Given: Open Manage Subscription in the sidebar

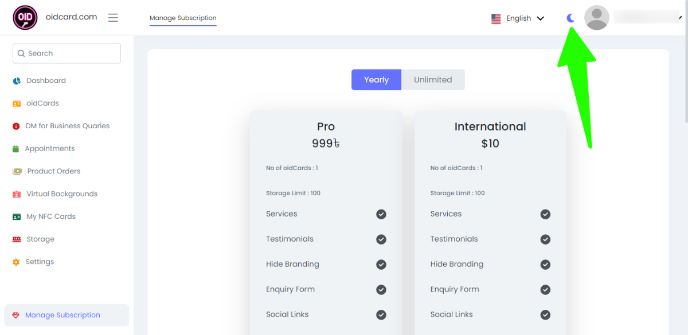Looking at the screenshot, I should point(62,315).
